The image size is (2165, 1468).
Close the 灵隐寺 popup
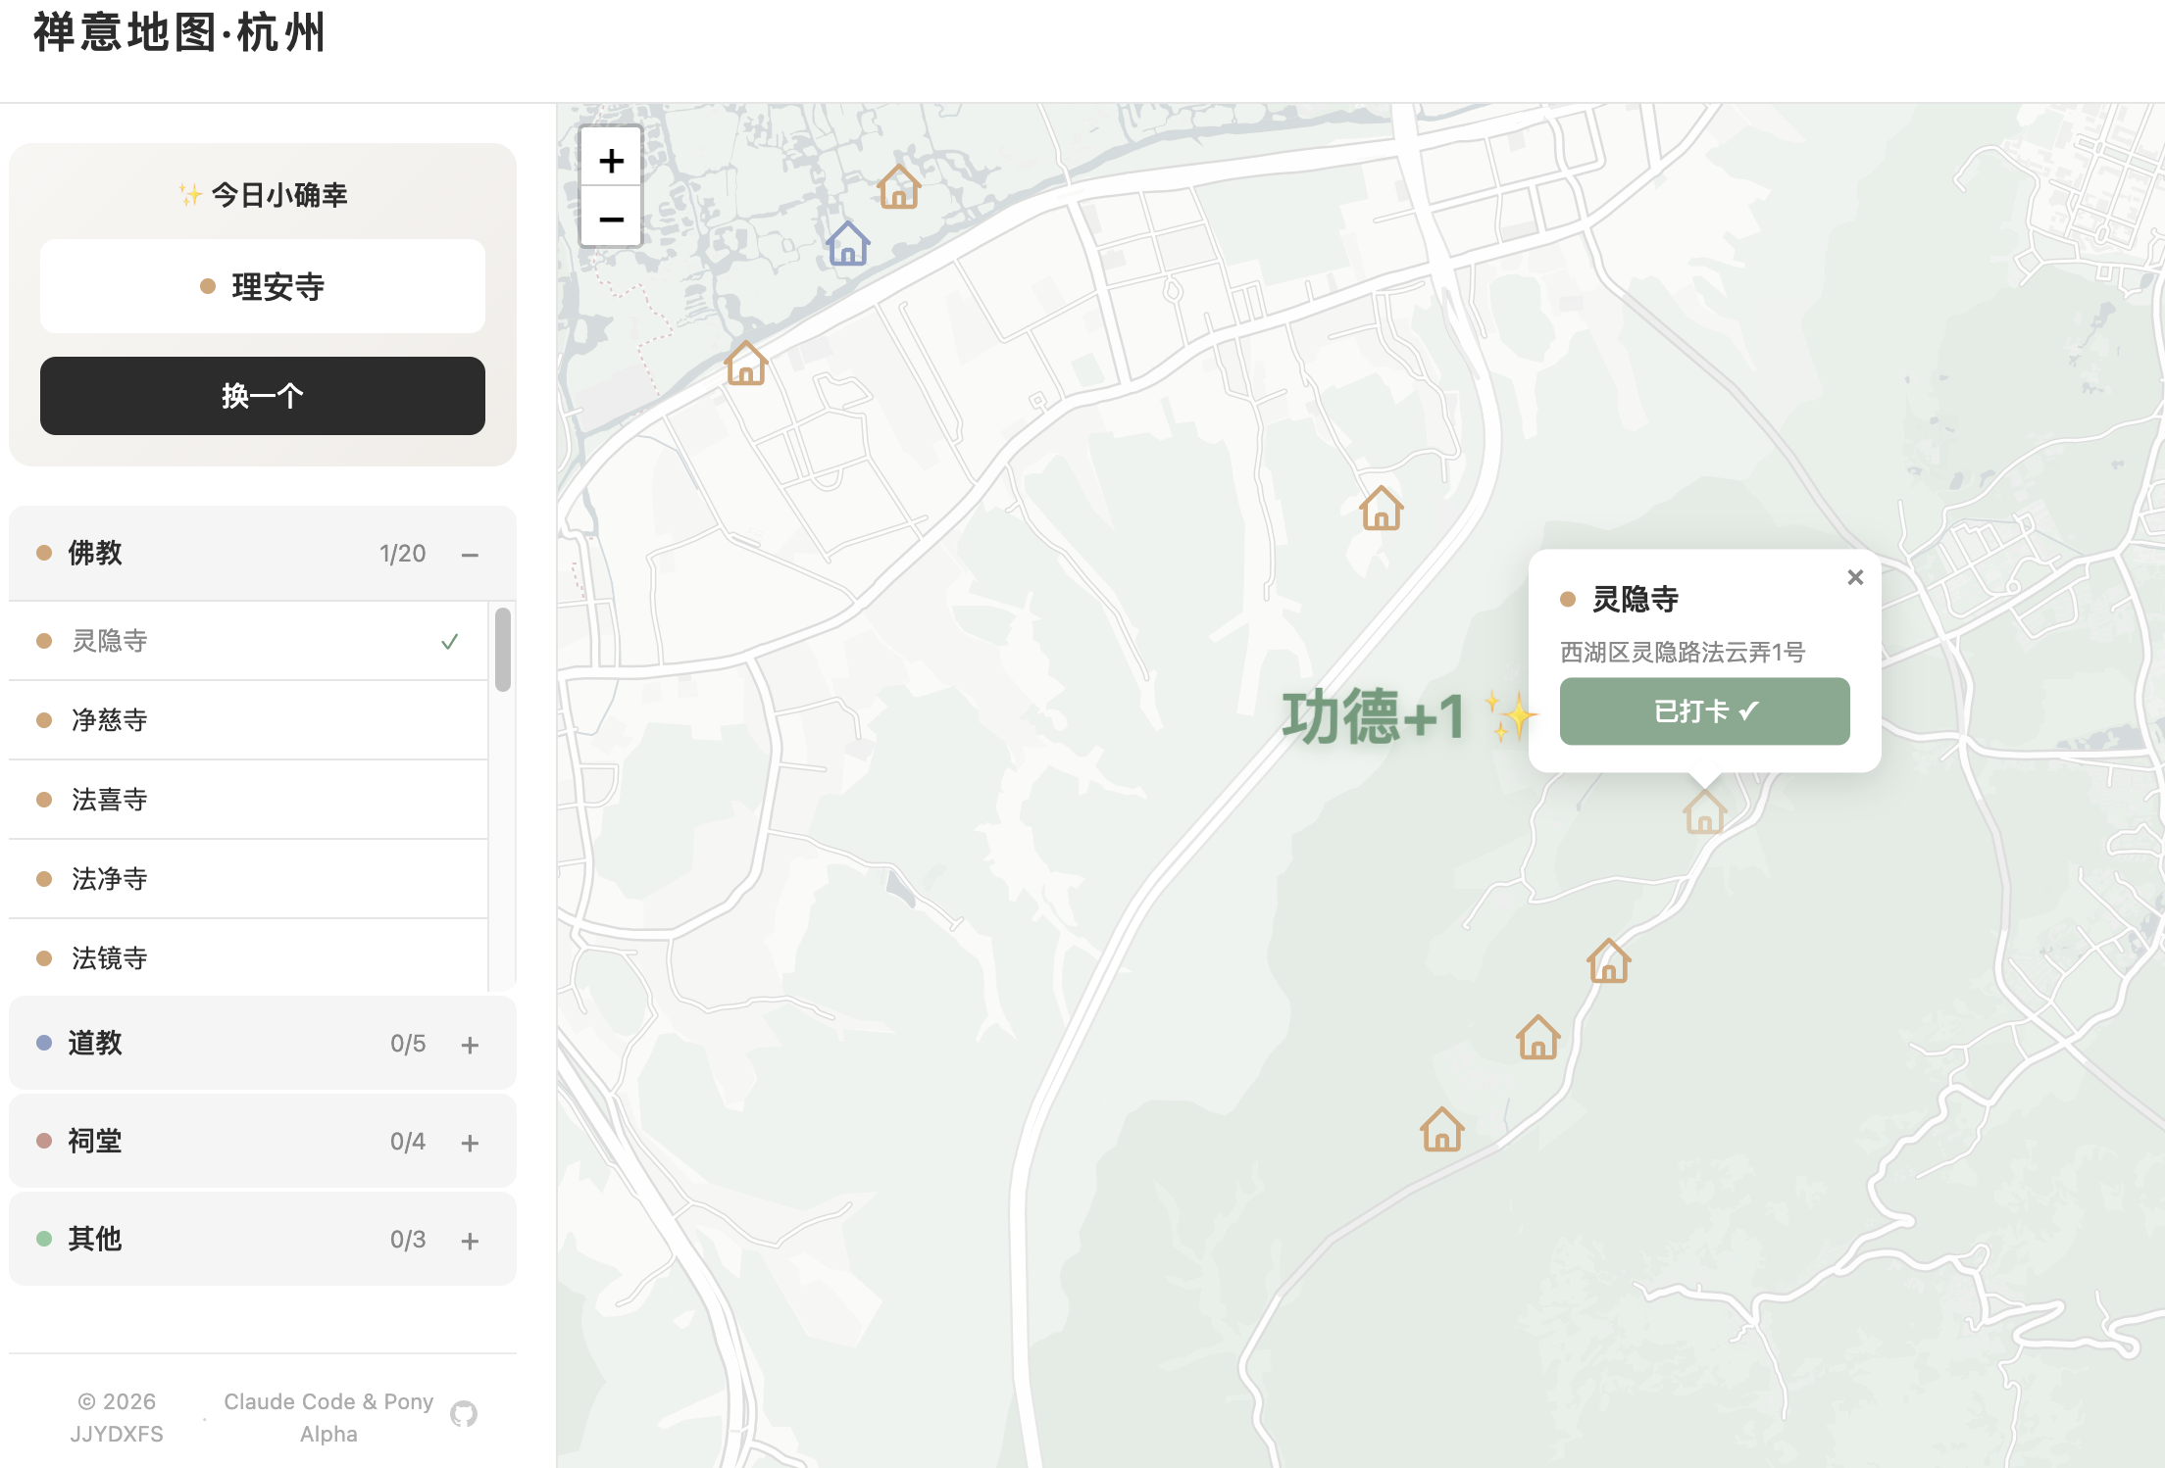1854,577
